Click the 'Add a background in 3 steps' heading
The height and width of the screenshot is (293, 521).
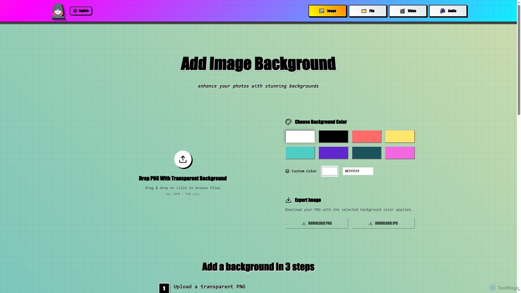click(x=258, y=267)
